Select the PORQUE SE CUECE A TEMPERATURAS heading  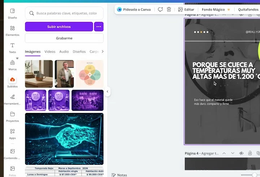coord(226,71)
